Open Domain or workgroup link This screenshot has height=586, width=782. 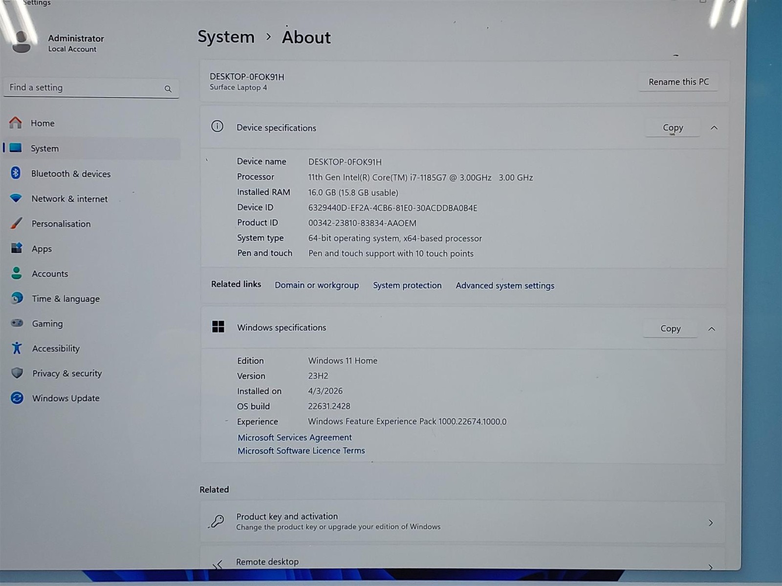[317, 285]
